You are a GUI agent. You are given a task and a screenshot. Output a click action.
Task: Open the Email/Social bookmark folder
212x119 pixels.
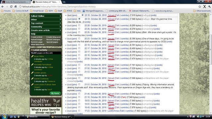tap(37, 11)
